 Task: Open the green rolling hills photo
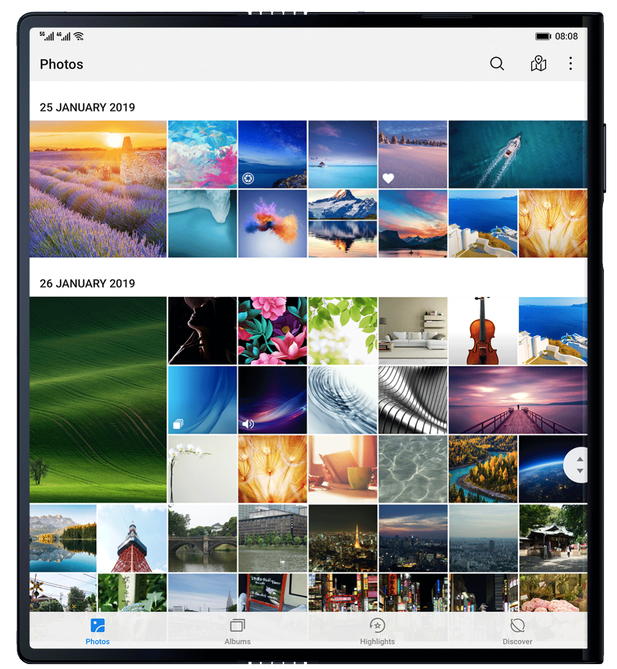(x=98, y=399)
